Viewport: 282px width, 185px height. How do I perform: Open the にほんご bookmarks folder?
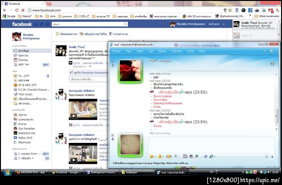click(x=82, y=16)
